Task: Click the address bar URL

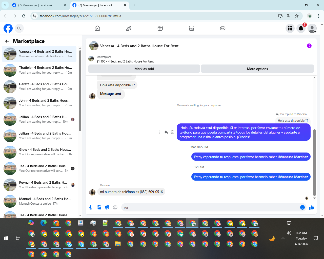Action: pyautogui.click(x=80, y=16)
